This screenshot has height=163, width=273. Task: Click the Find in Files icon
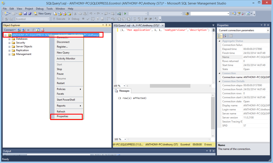(x=187, y=14)
